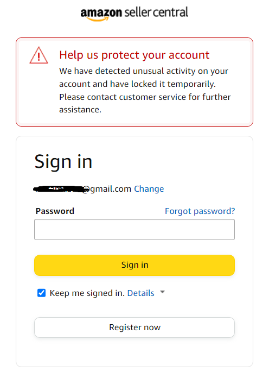Click the unusual activity warning message text
The image size is (269, 378).
coord(145,90)
